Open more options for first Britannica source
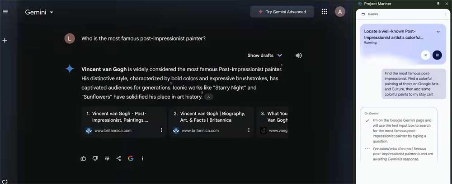The width and height of the screenshot is (452, 184). coord(161,130)
